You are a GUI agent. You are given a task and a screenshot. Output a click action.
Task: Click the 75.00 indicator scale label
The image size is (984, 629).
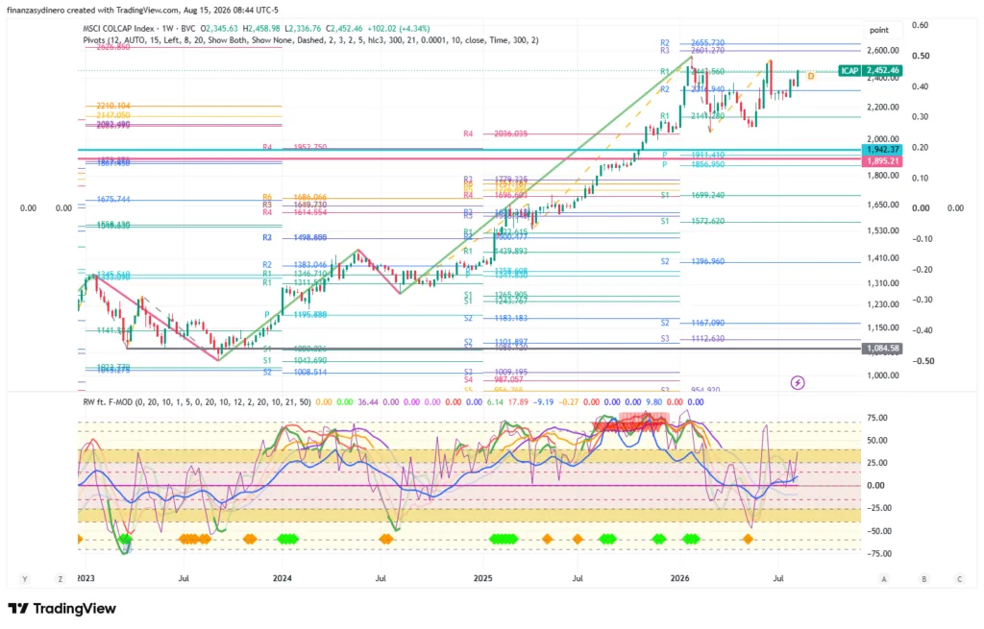pos(876,418)
